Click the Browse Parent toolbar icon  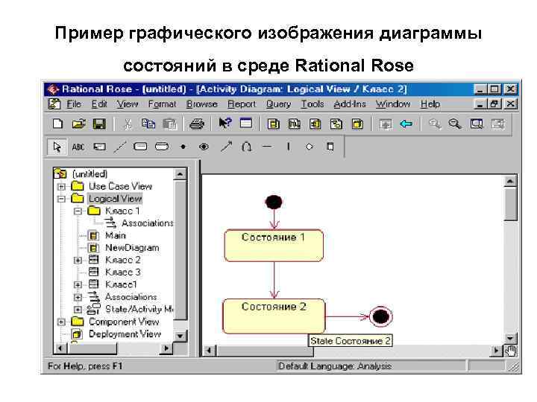pos(386,124)
